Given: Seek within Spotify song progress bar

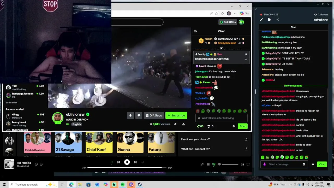Looking at the screenshot, I should pyautogui.click(x=127, y=168).
